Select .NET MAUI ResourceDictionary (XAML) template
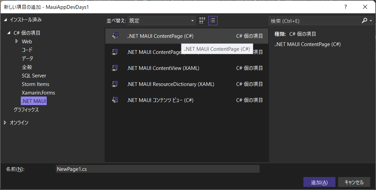Image resolution: width=376 pixels, height=190 pixels. coord(186,84)
